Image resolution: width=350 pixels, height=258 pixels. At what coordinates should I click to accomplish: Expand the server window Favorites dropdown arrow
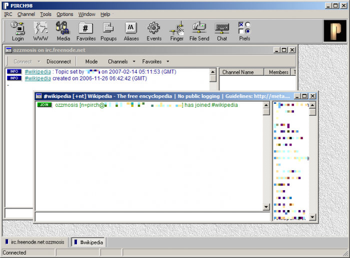tap(167, 61)
